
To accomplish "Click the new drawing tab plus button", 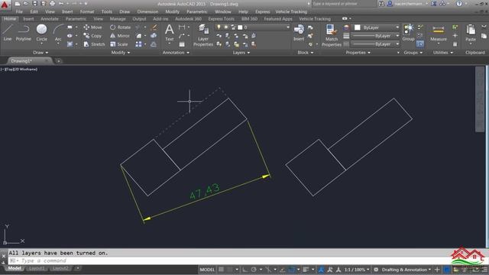I will point(58,61).
